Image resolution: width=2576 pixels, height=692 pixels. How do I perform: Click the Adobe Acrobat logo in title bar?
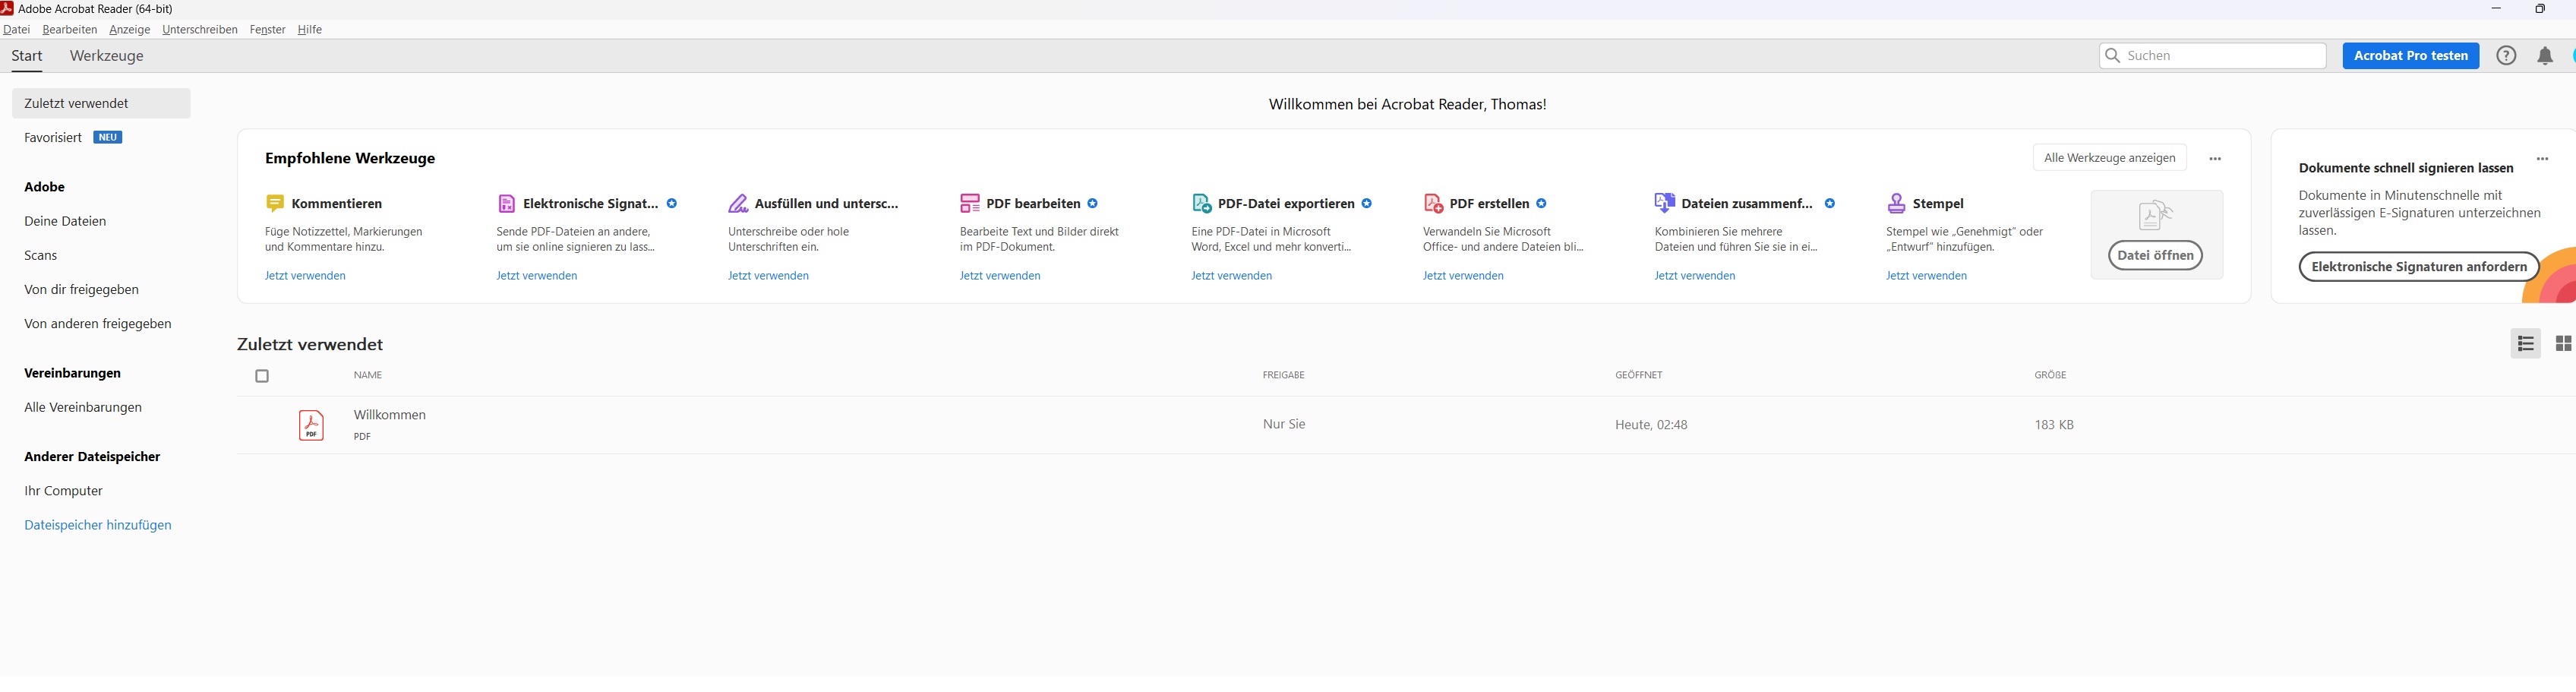click(7, 8)
